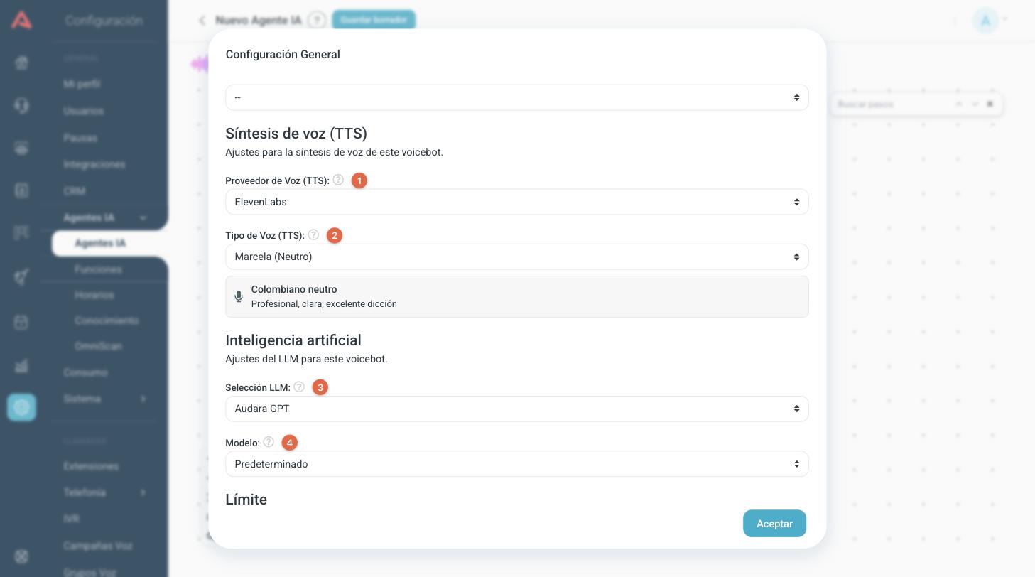Show help tooltip for Selección LLM
The image size is (1035, 577).
tap(299, 387)
